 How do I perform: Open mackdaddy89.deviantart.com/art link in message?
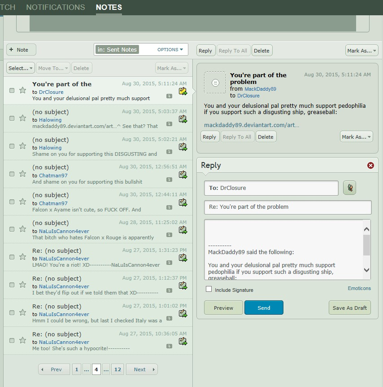point(252,125)
